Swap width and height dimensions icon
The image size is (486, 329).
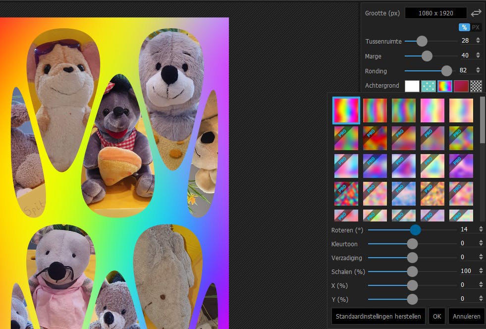pos(476,13)
